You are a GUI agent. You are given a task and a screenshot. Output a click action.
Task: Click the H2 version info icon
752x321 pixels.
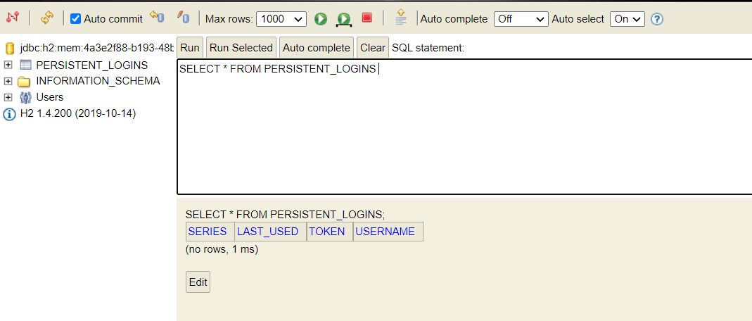(10, 114)
